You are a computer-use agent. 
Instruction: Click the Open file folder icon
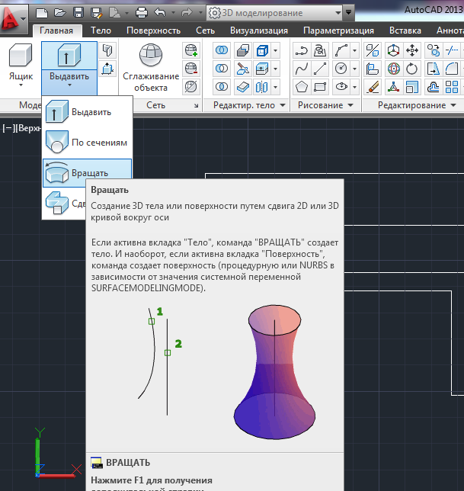(x=59, y=13)
